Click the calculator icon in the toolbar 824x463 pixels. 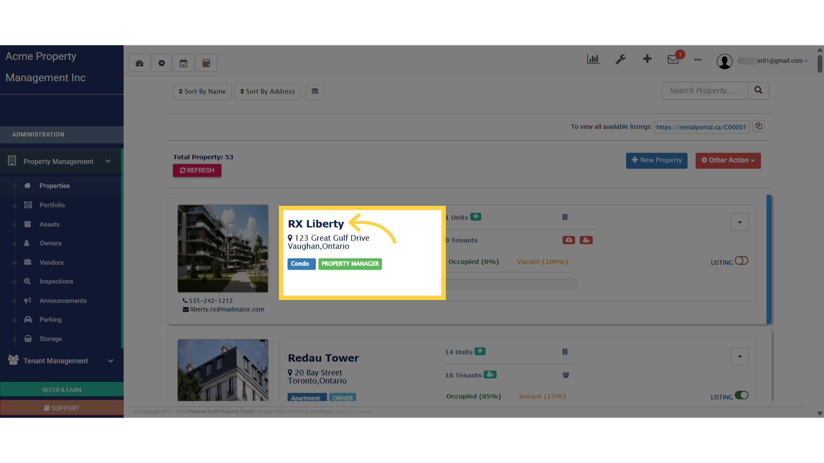coord(206,63)
